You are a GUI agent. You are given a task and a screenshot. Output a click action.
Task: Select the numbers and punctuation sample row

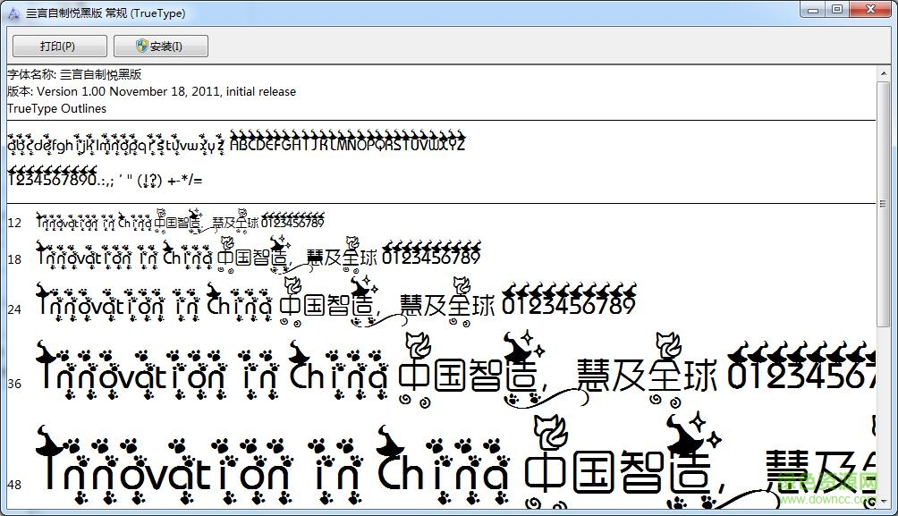(x=107, y=181)
